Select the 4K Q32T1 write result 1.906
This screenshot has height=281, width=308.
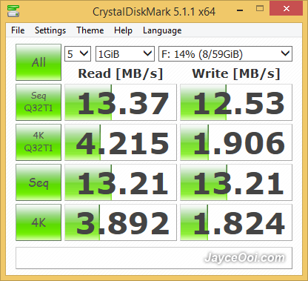tap(236, 142)
